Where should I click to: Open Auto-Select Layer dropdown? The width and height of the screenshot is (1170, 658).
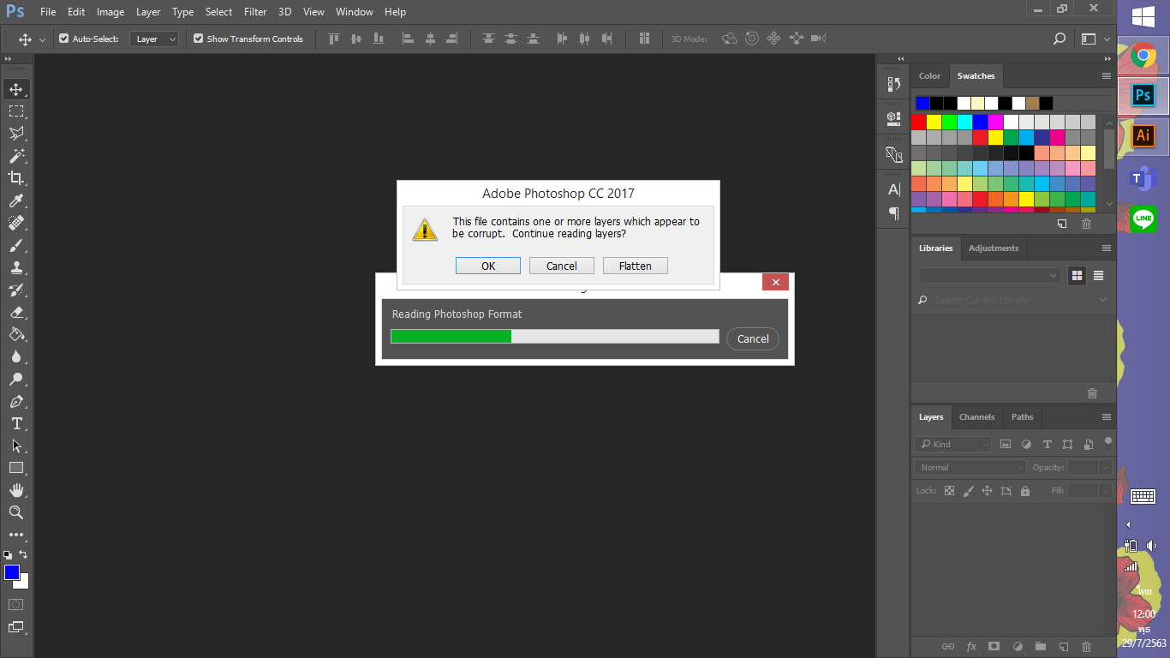(154, 39)
